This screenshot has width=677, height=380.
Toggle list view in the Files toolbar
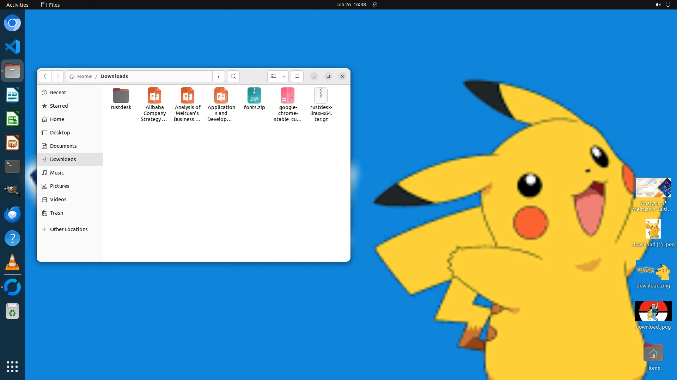[274, 76]
